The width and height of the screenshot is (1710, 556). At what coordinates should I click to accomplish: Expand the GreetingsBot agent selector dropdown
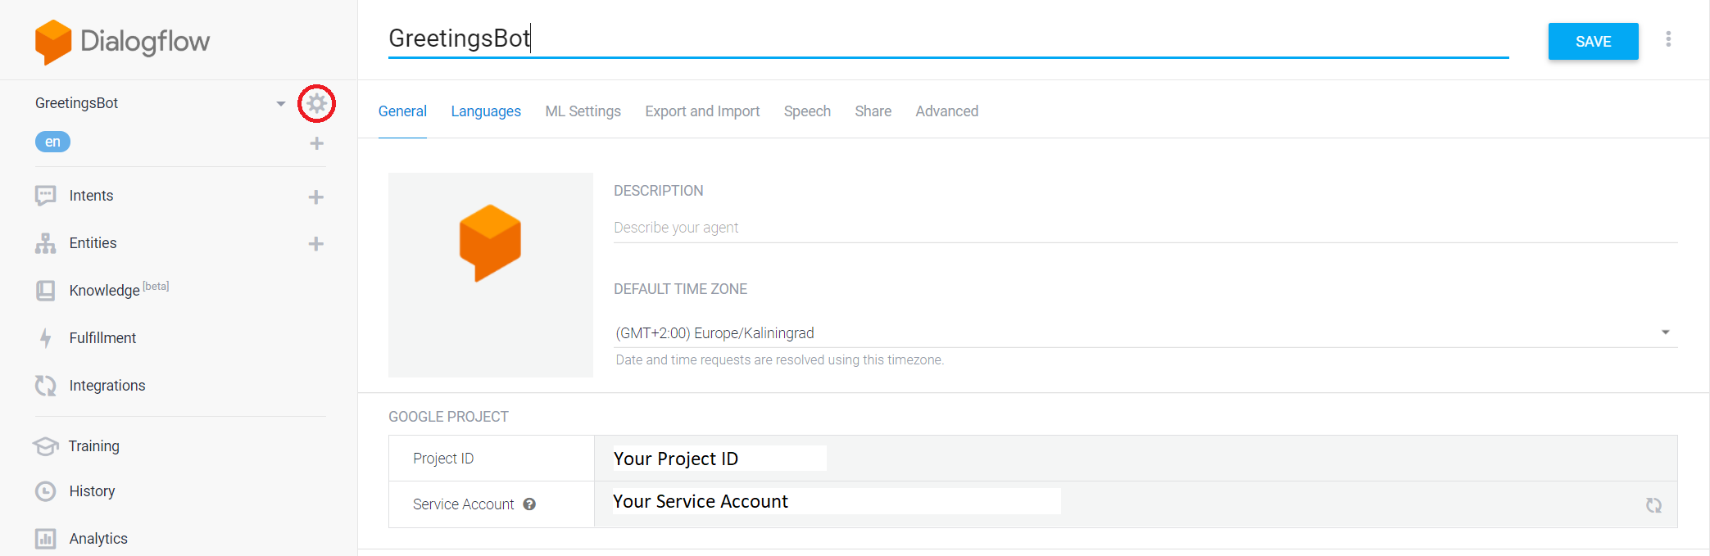[x=281, y=104]
